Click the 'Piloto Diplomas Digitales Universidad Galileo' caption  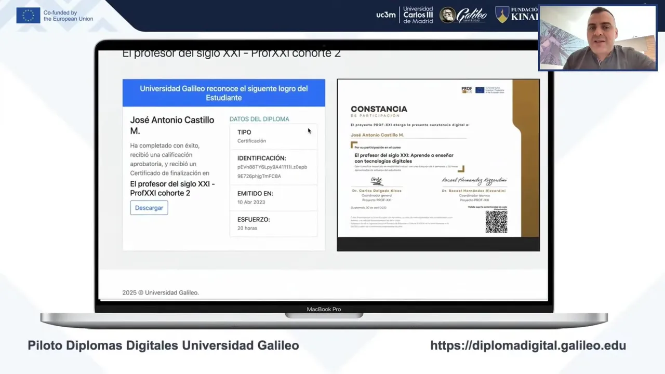click(163, 345)
